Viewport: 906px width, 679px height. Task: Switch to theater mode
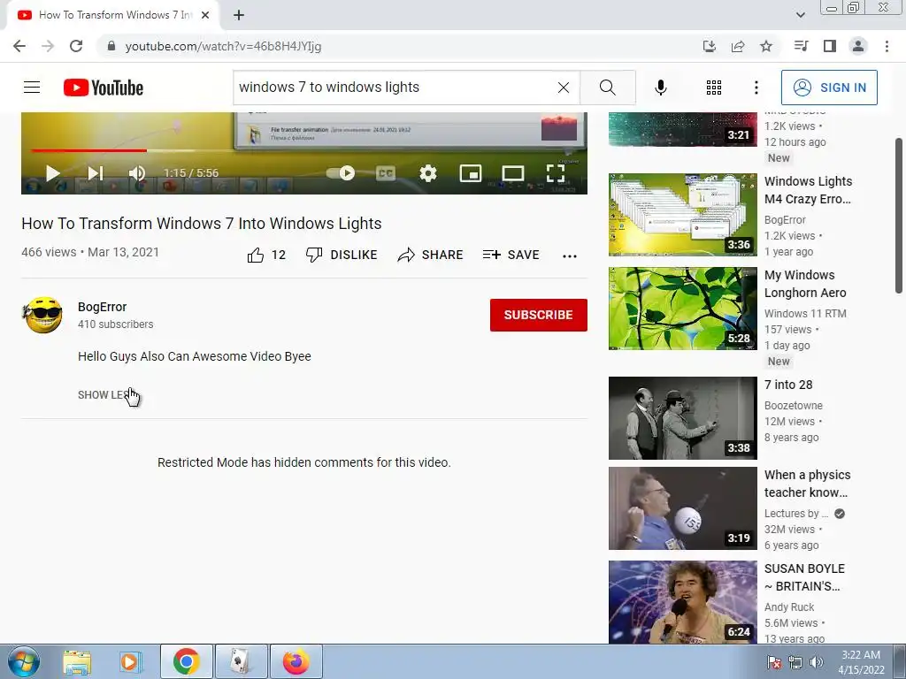[513, 173]
